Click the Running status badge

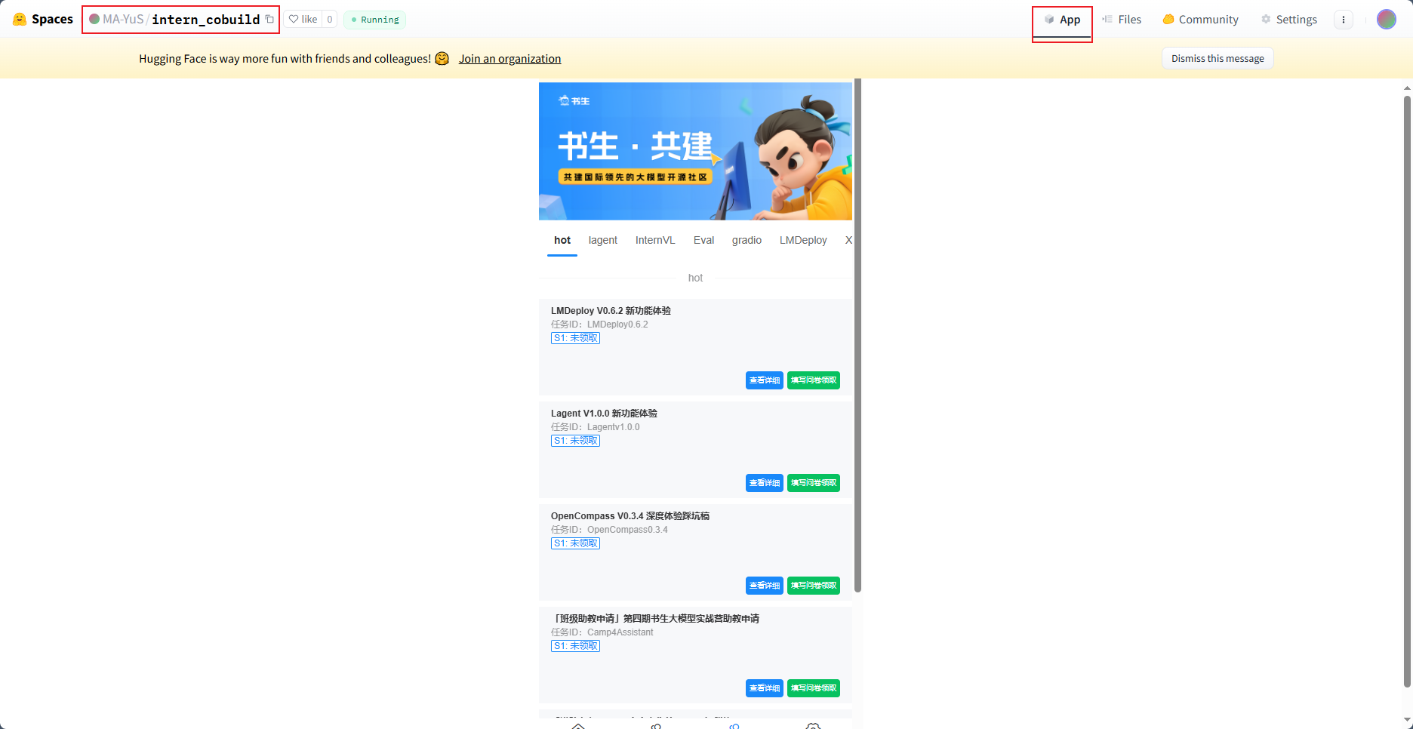tap(375, 20)
